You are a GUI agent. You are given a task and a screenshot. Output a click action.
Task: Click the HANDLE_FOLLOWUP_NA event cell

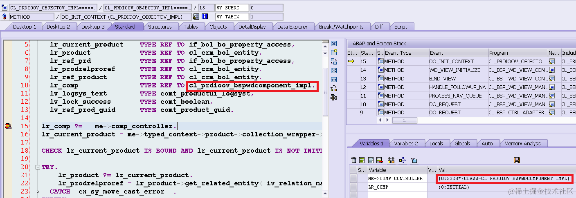[458, 87]
